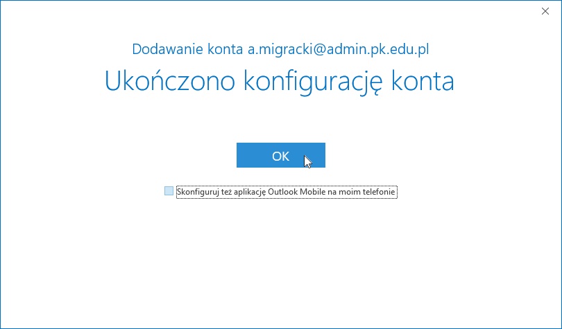The image size is (562, 329).
Task: Close the account setup dialog
Action: tap(545, 10)
